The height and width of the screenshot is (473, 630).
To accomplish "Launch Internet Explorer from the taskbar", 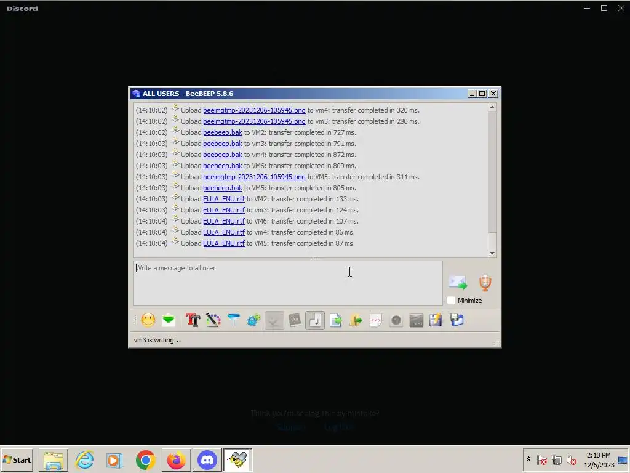I will (85, 459).
